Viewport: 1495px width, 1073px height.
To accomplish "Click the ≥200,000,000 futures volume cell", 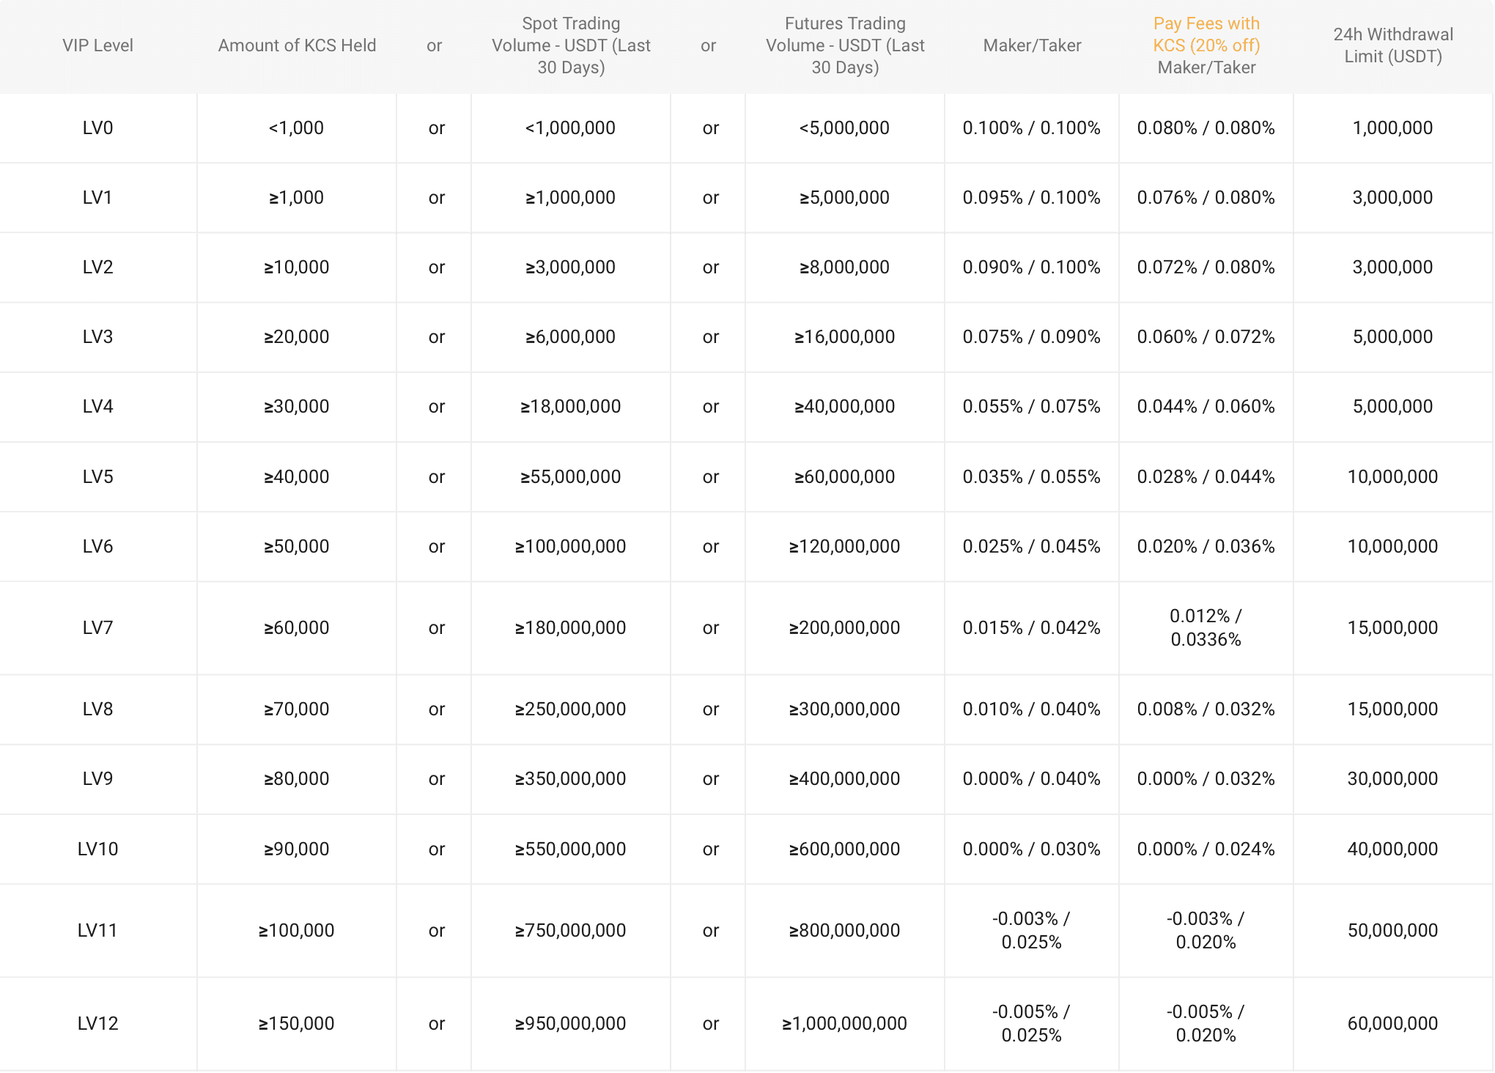I will coord(844,628).
